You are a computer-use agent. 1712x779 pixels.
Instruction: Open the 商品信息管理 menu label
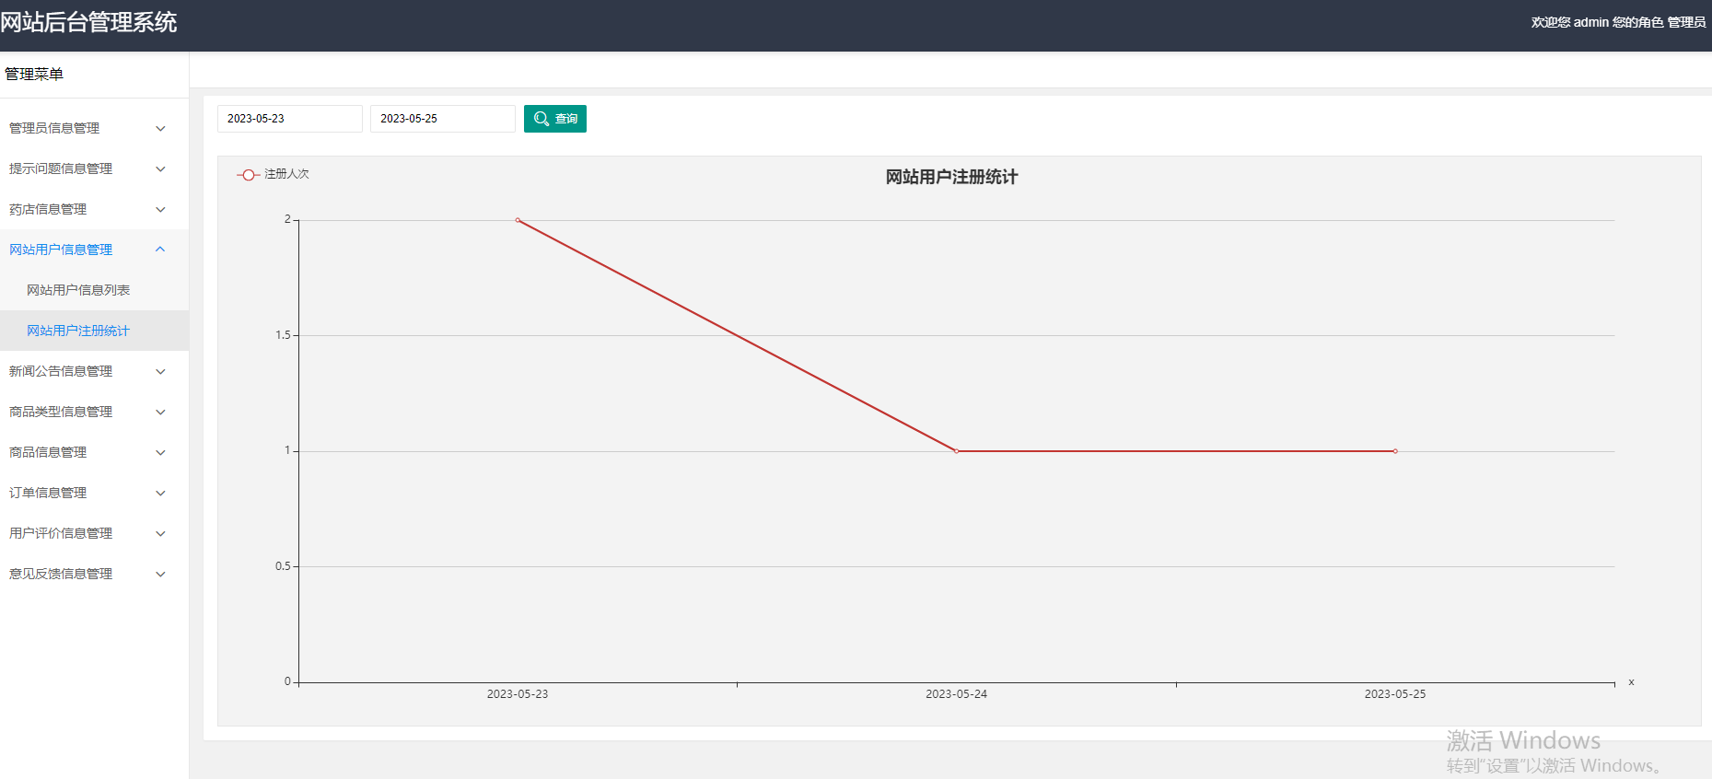(x=48, y=452)
